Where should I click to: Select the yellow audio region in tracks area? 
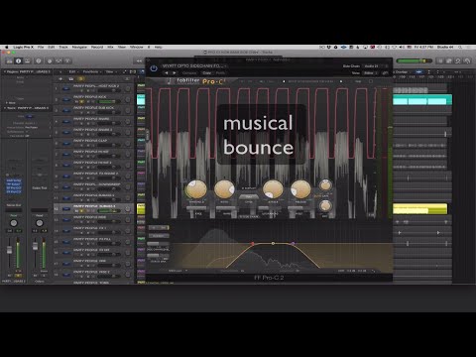coord(419,208)
